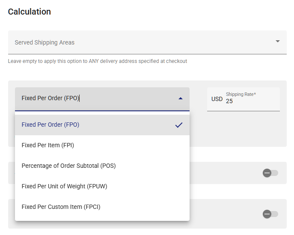The image size is (294, 235).
Task: Collapse the list using the up caret
Action: (x=181, y=98)
